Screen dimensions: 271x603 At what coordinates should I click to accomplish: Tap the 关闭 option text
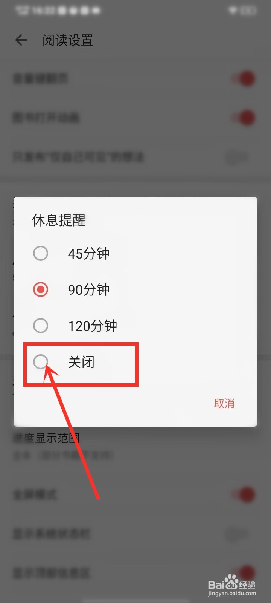pyautogui.click(x=81, y=362)
